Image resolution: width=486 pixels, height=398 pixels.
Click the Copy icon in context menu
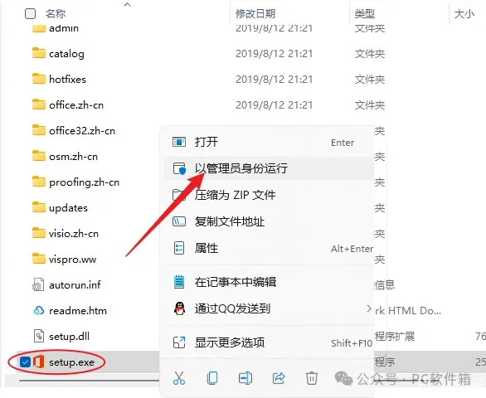[x=212, y=378]
